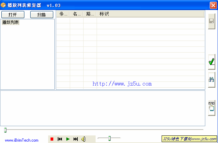Click the playback seek slider thumb
This screenshot has width=218, height=143.
coord(5,130)
